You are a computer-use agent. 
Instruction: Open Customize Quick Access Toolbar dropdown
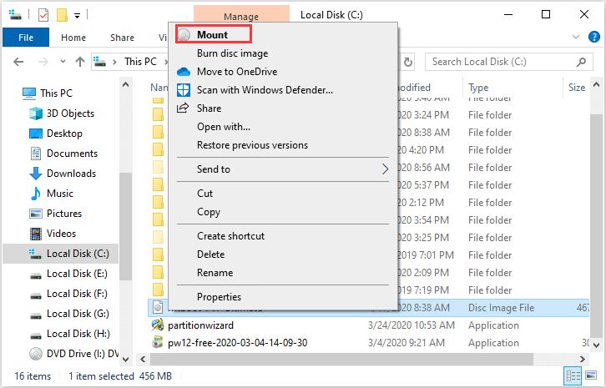tap(78, 16)
